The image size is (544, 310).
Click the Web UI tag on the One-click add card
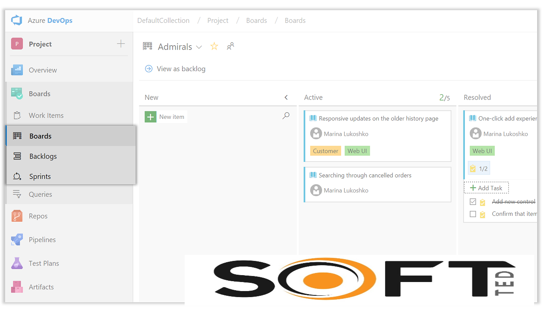point(482,151)
